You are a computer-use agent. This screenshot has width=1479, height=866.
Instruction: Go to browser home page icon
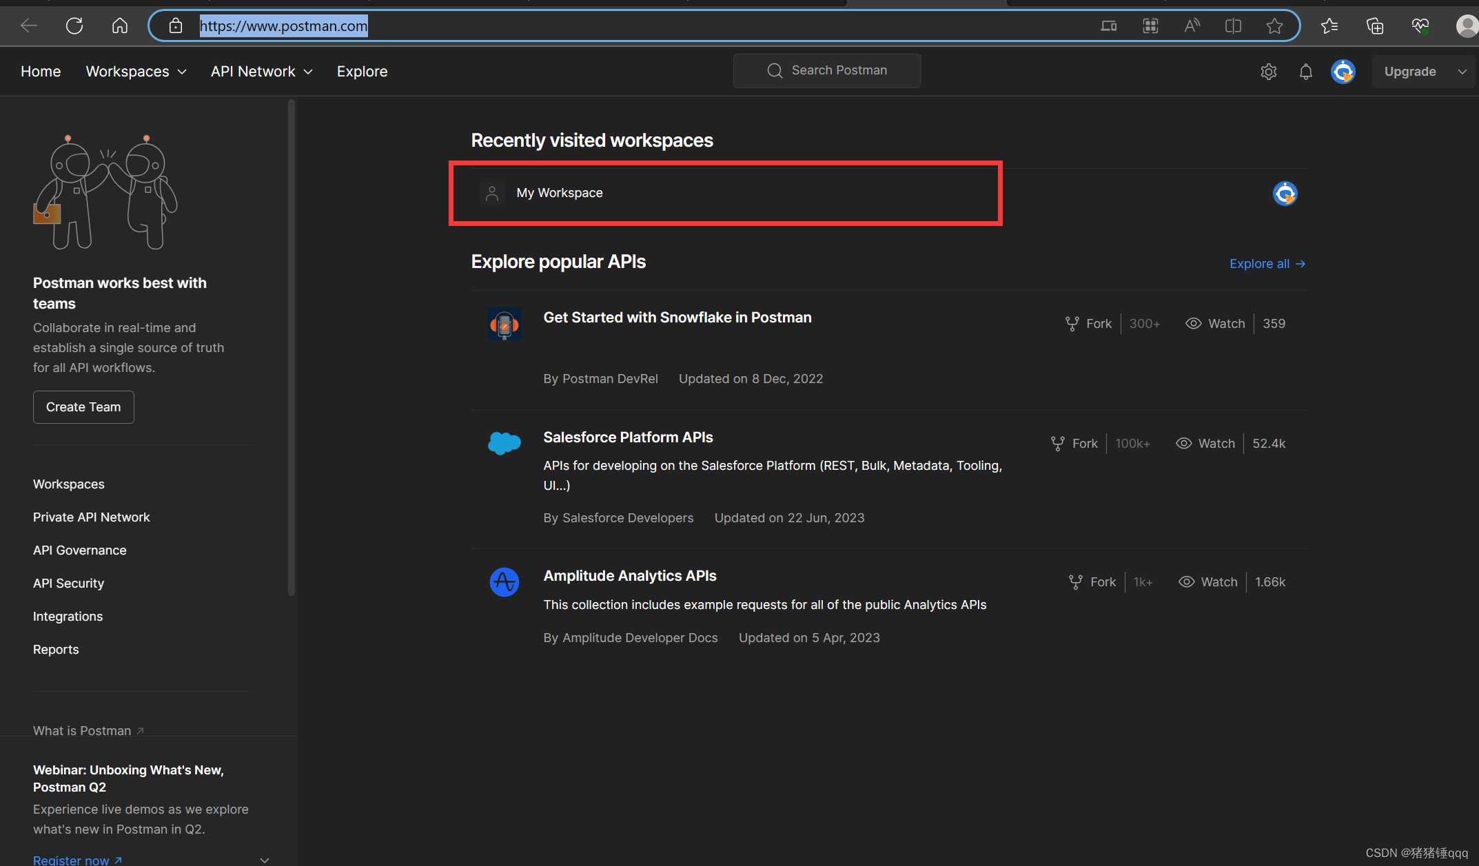(120, 26)
